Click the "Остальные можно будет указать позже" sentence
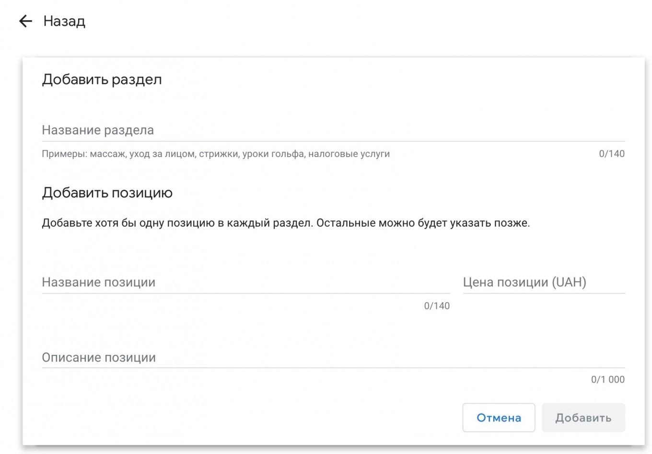 (x=423, y=223)
